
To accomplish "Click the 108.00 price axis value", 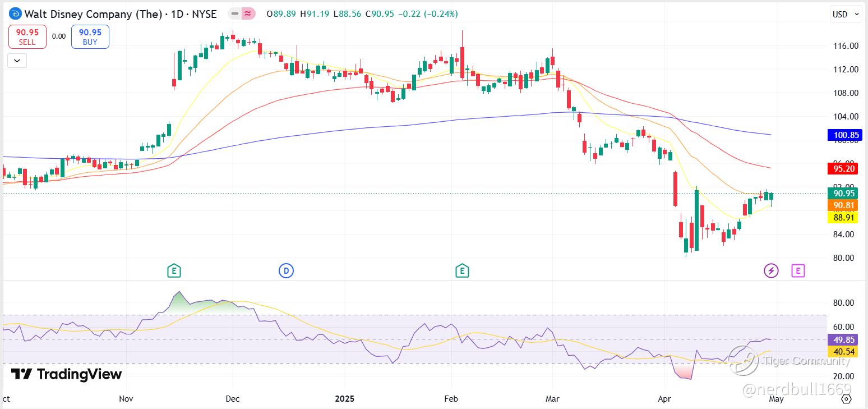I will pos(845,93).
